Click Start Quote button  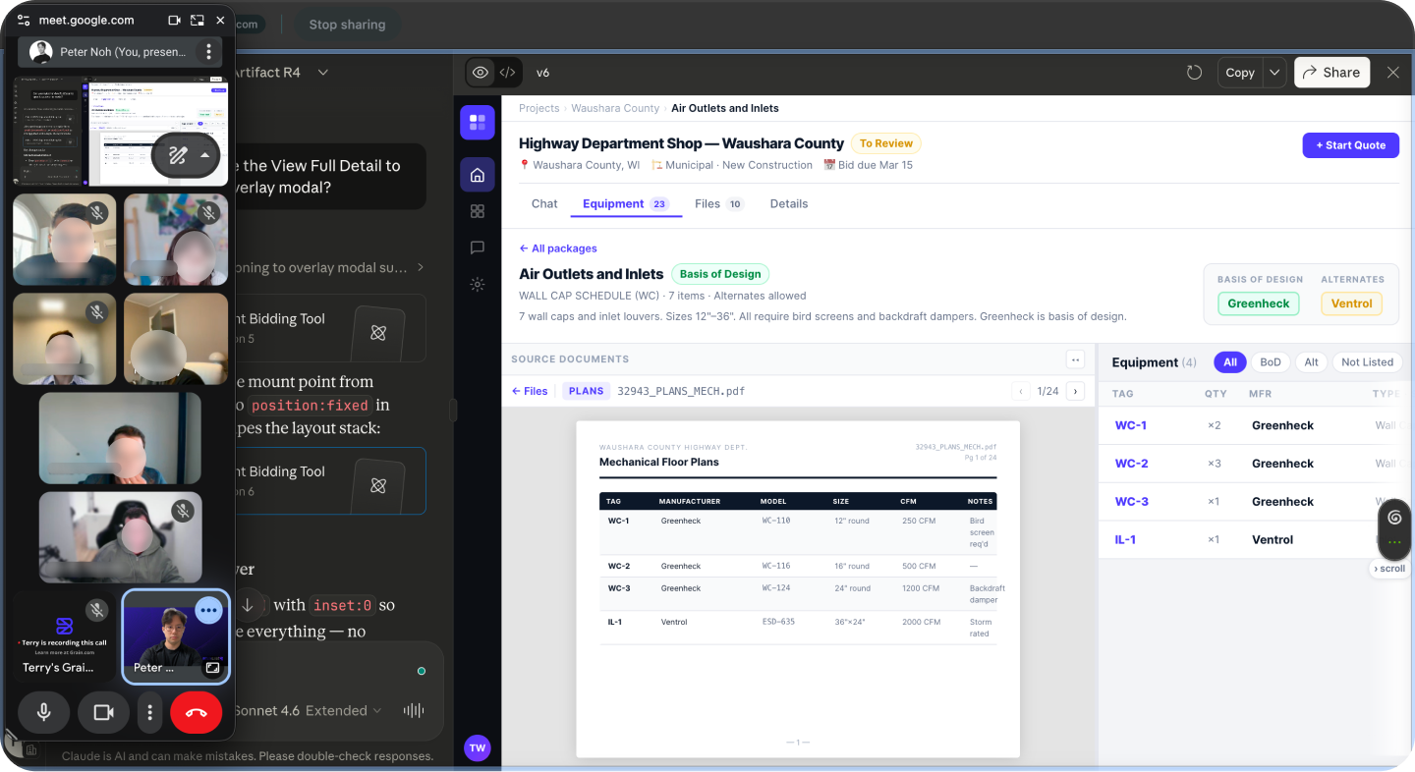point(1350,145)
